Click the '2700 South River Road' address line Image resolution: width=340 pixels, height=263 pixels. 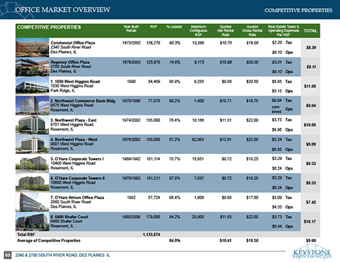(x=71, y=67)
